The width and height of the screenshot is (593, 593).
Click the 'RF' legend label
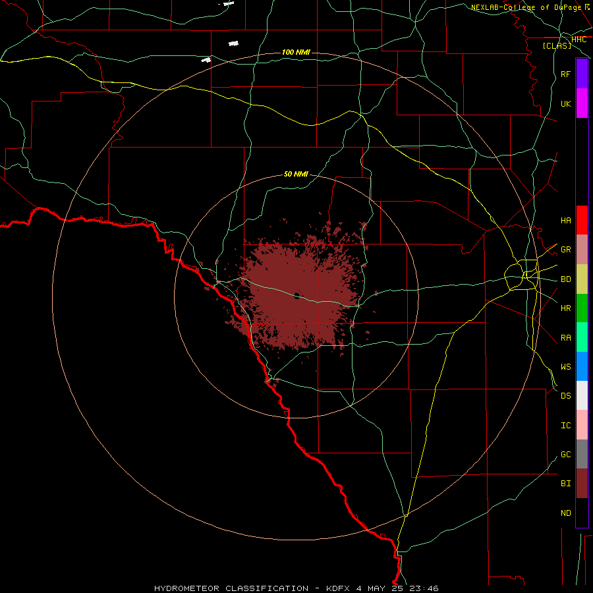(565, 74)
